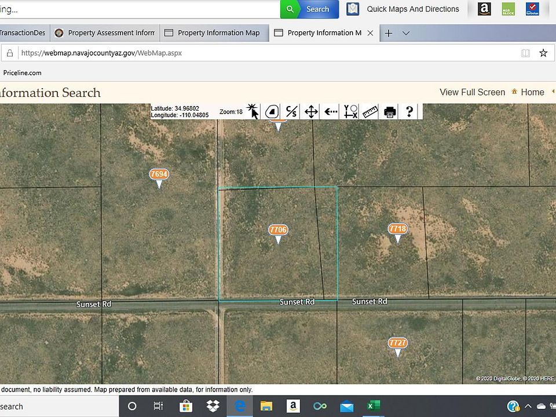Activate the pan (four-arrow) tool

(311, 111)
